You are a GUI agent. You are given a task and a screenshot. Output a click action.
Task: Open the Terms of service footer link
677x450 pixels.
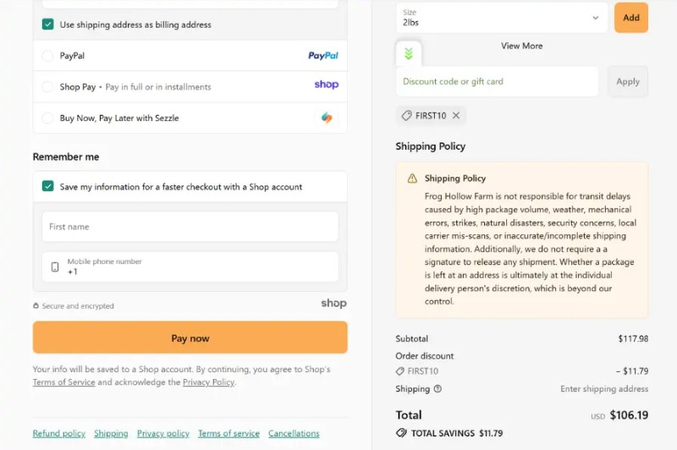228,433
